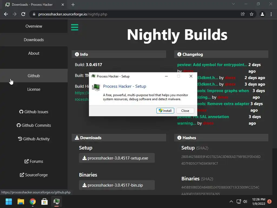
Task: Download processhacker-3.0.4517-setup.exe
Action: [117, 158]
